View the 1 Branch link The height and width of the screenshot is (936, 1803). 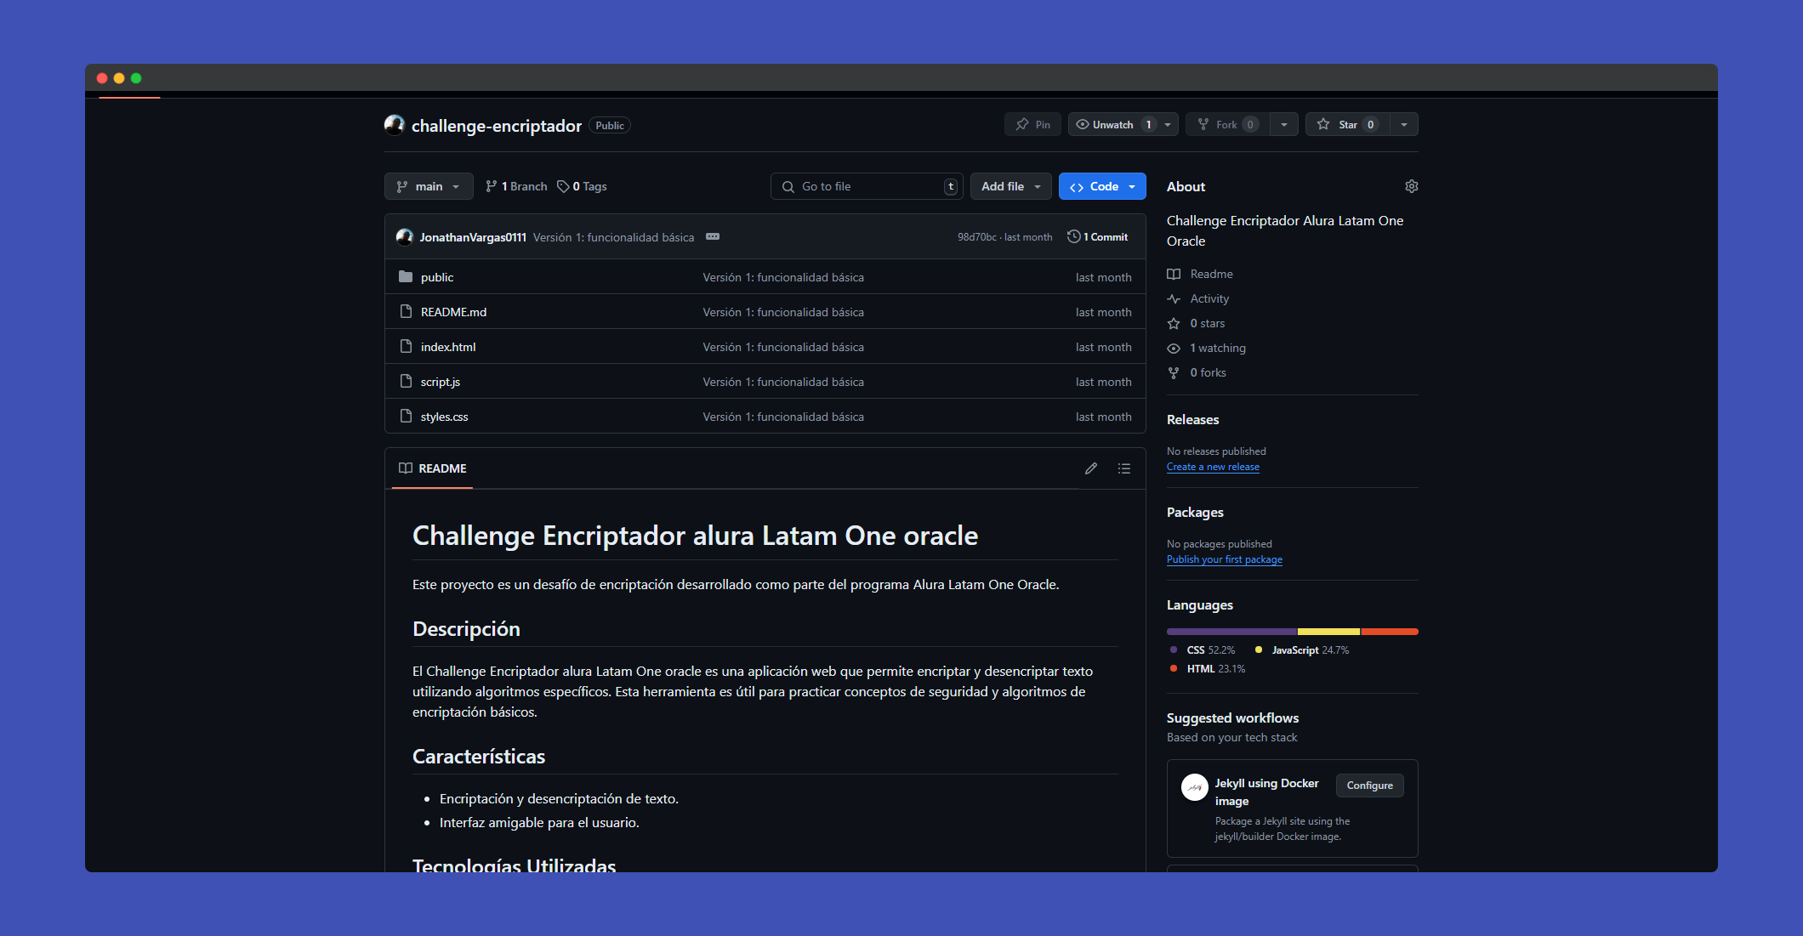tap(516, 186)
